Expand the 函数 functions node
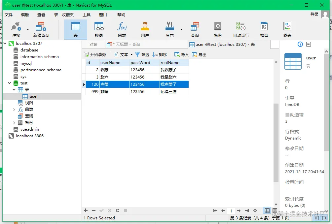Image resolution: width=332 pixels, height=224 pixels. click(x=14, y=110)
